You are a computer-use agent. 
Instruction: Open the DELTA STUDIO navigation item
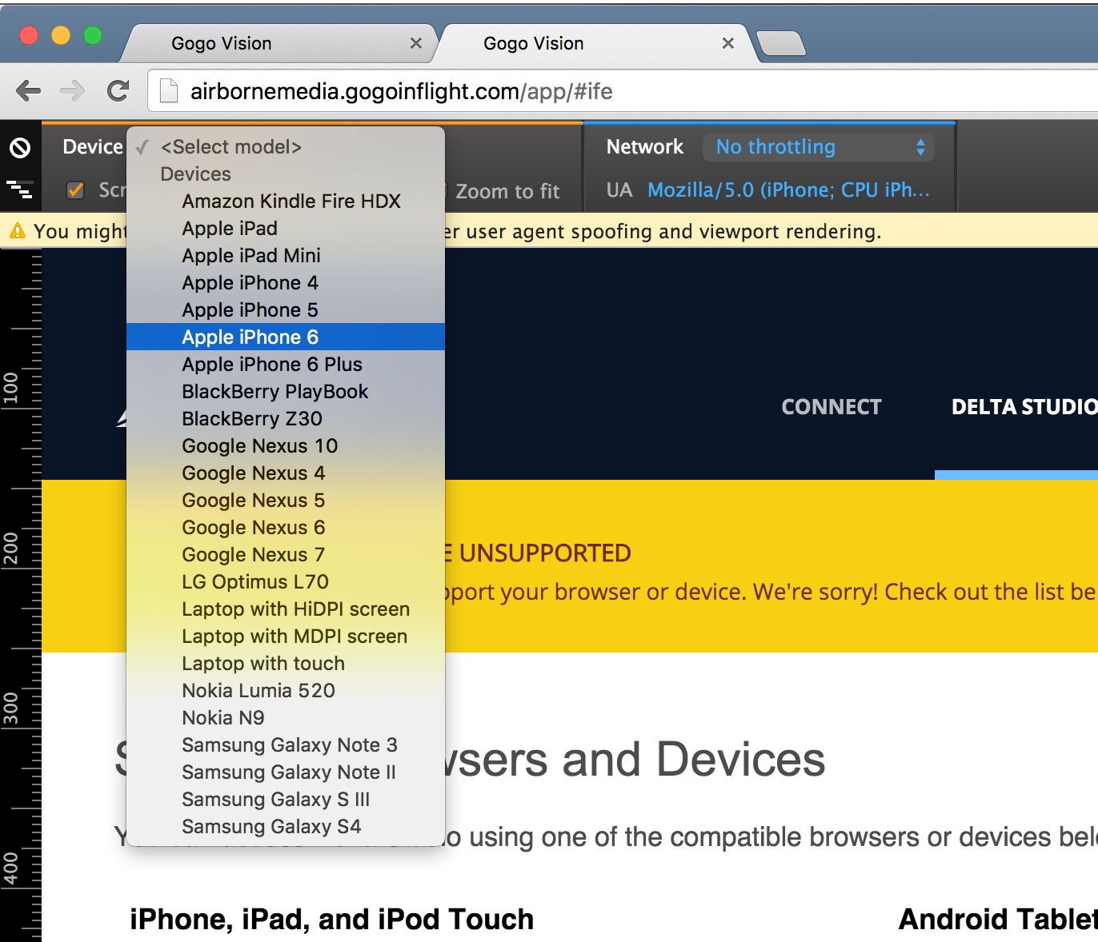1024,407
